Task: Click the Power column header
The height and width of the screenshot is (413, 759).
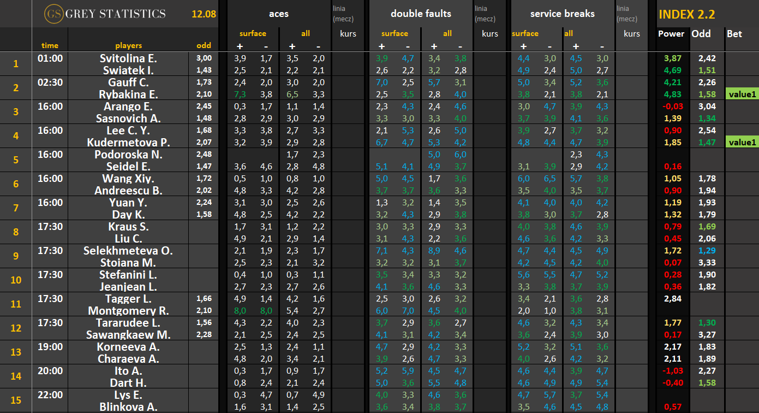Action: tap(671, 34)
